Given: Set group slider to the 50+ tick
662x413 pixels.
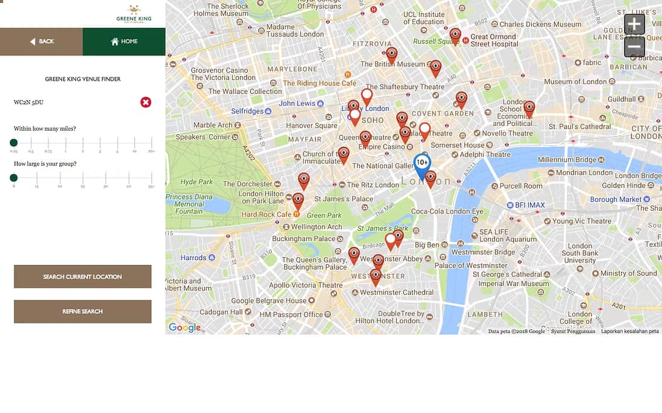Looking at the screenshot, I should (x=151, y=178).
